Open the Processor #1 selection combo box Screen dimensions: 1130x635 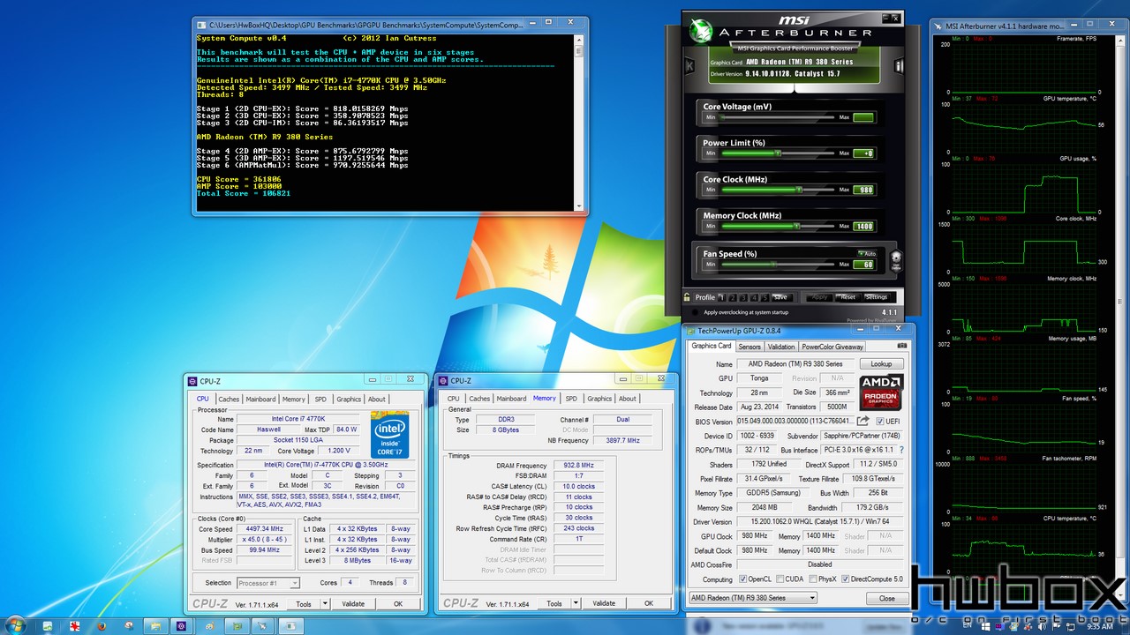tap(268, 583)
